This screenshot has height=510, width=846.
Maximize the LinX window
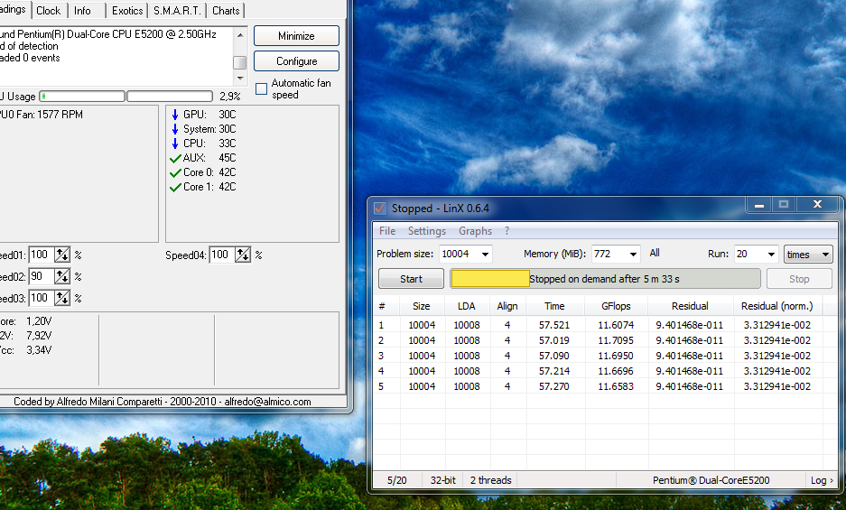(x=784, y=205)
